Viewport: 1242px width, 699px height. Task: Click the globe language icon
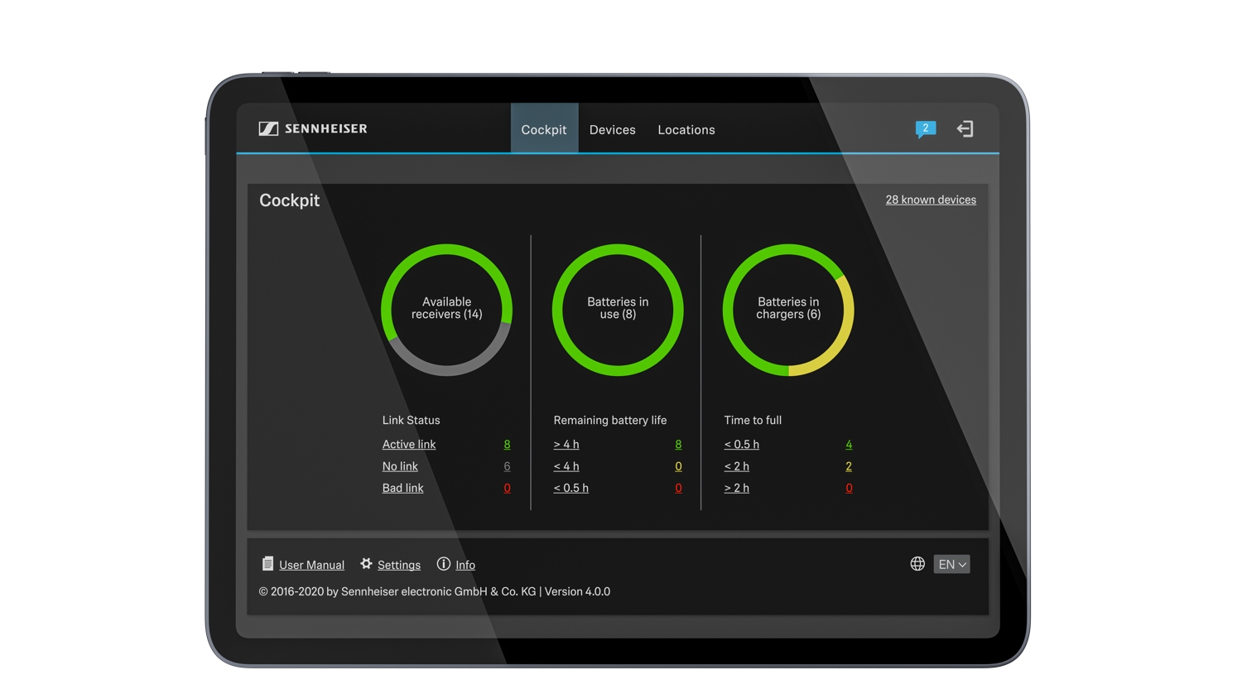[917, 564]
